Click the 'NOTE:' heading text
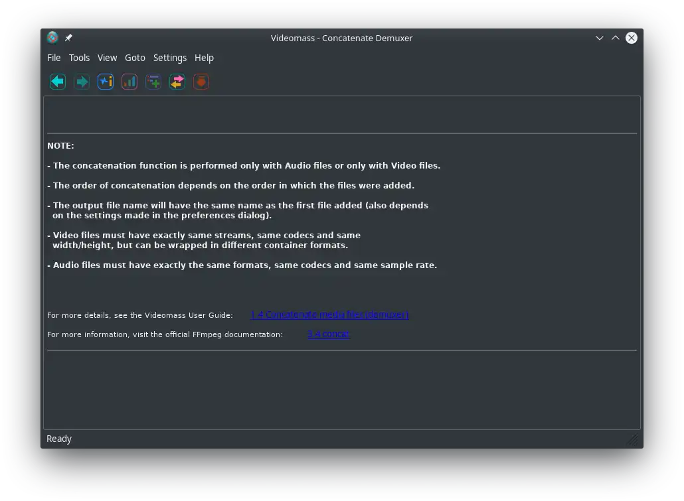This screenshot has width=684, height=501. click(x=60, y=145)
